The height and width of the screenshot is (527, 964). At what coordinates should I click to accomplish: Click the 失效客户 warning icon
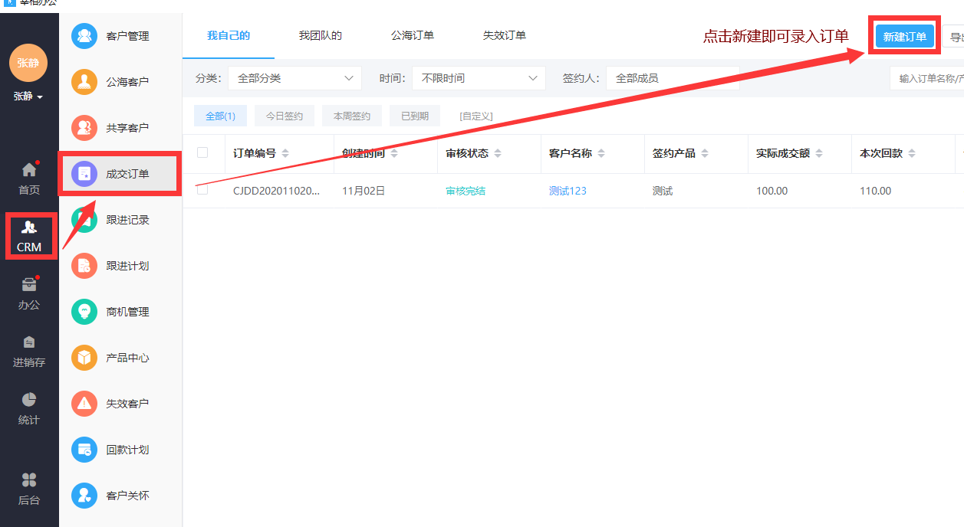84,404
